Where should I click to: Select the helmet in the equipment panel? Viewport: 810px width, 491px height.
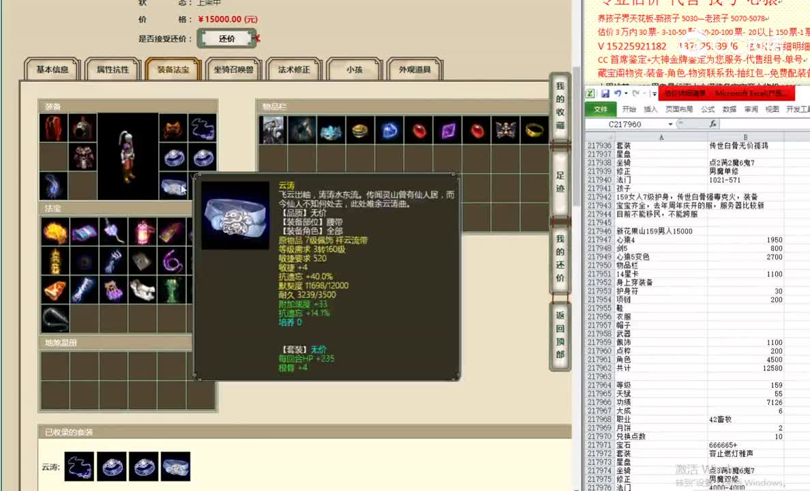pos(82,128)
